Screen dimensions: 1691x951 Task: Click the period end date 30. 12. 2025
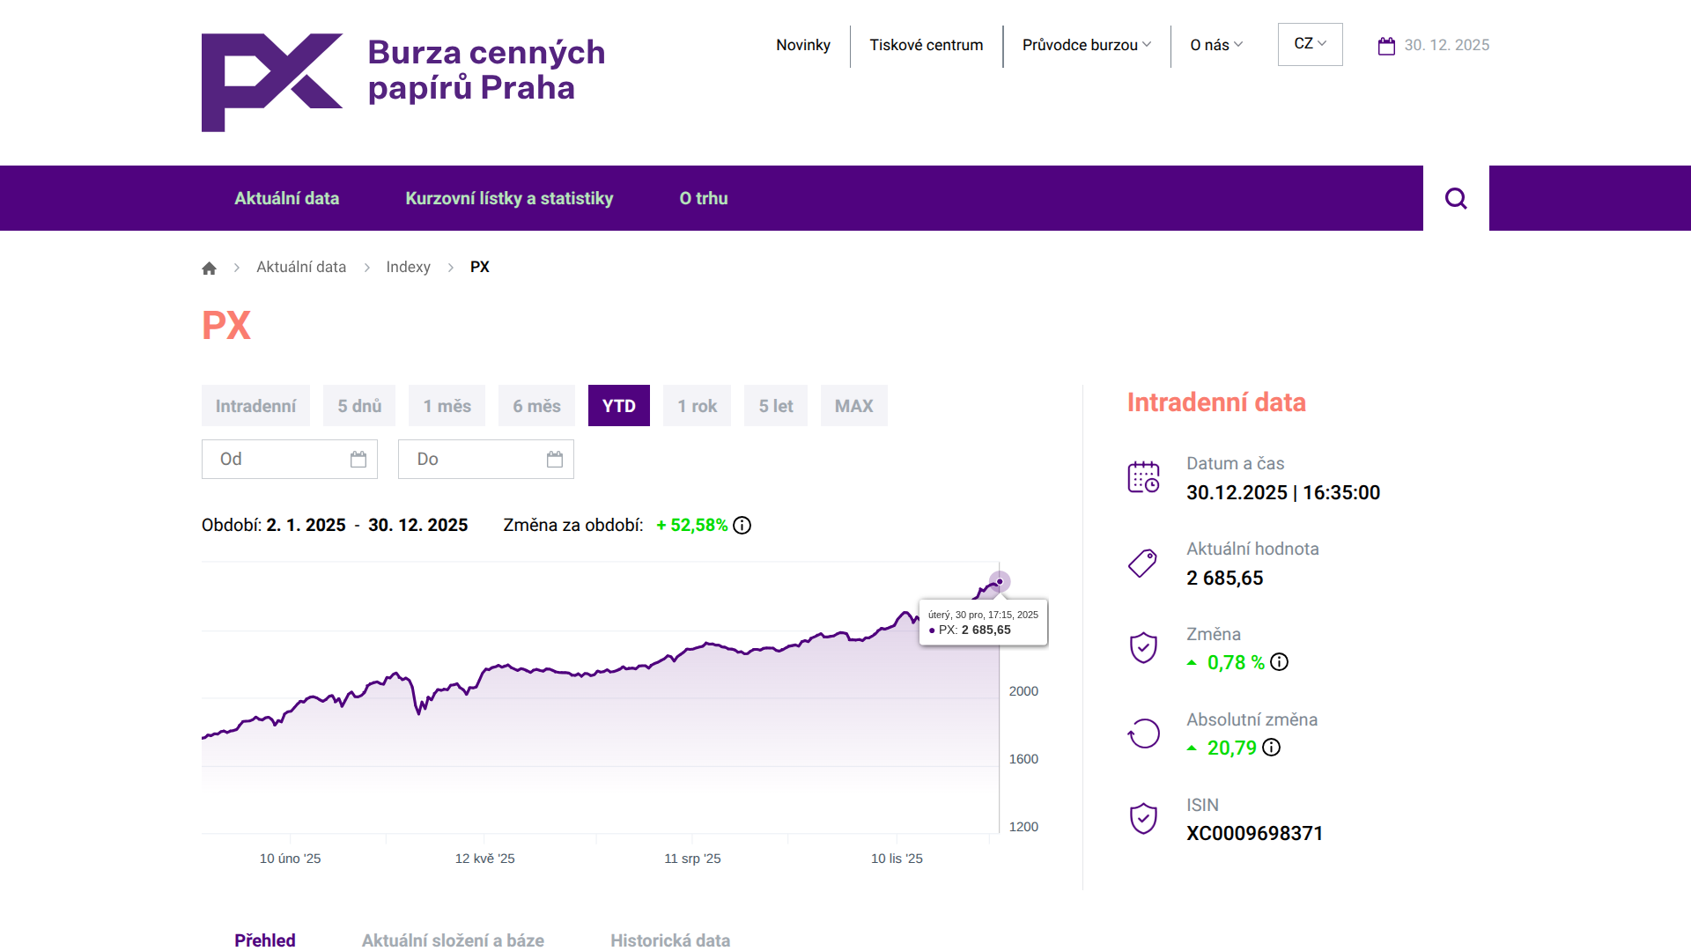(417, 525)
